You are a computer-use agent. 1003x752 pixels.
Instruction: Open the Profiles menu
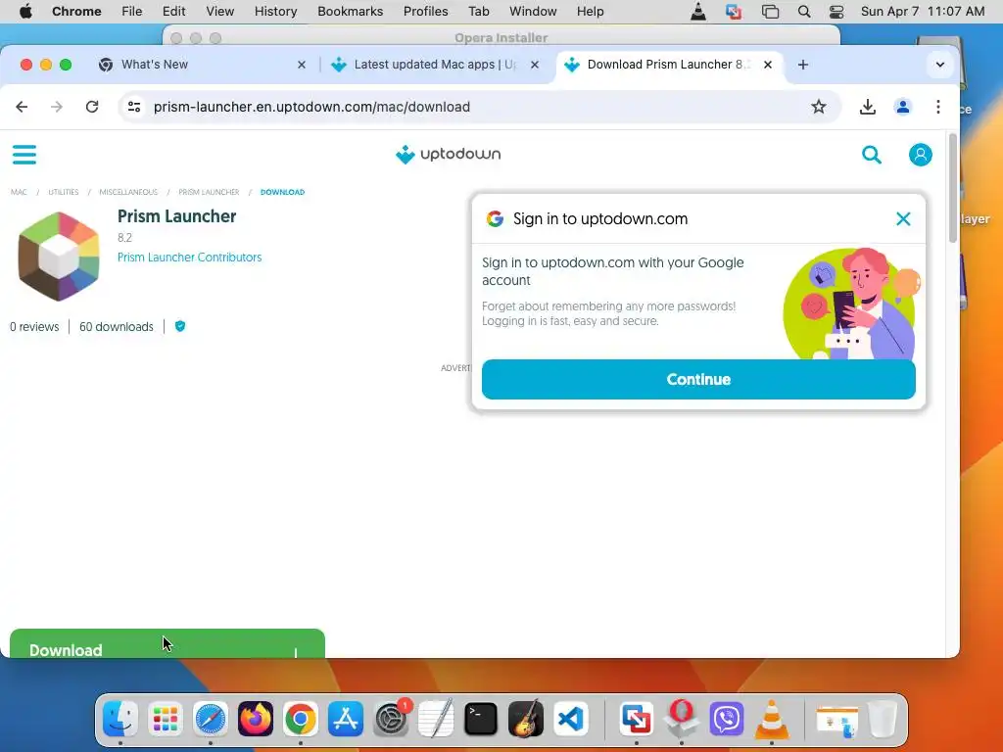point(425,12)
